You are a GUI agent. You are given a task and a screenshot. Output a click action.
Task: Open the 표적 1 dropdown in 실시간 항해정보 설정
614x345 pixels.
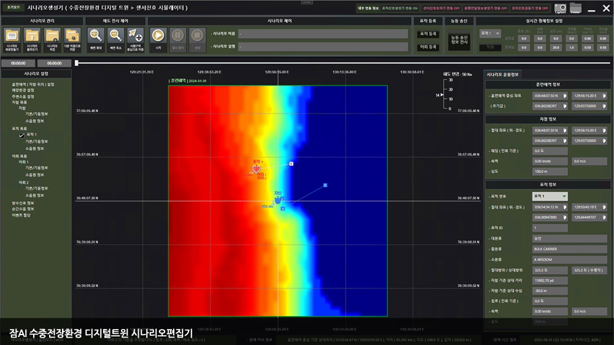click(x=490, y=33)
